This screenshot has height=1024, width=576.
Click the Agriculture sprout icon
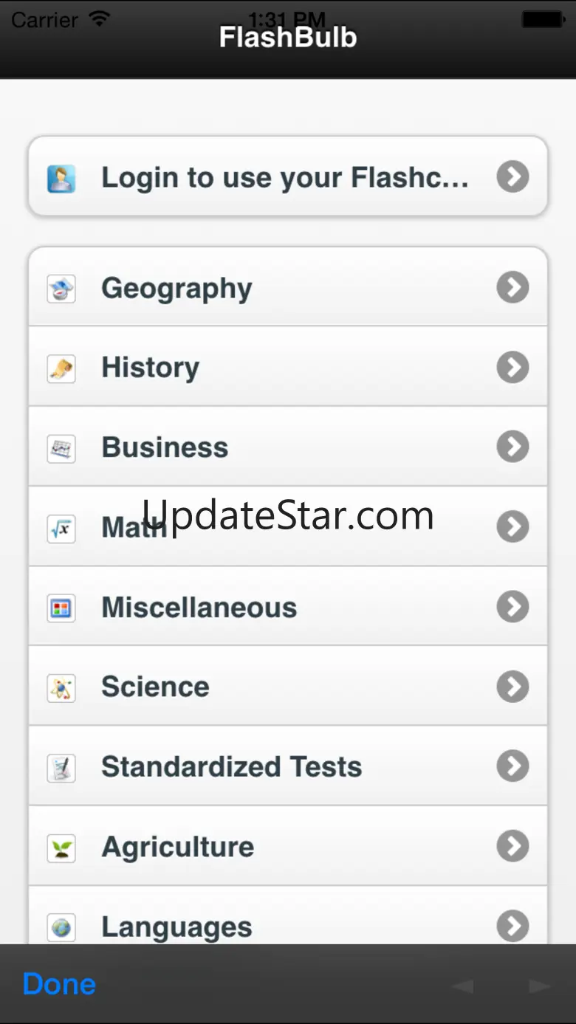click(x=61, y=848)
